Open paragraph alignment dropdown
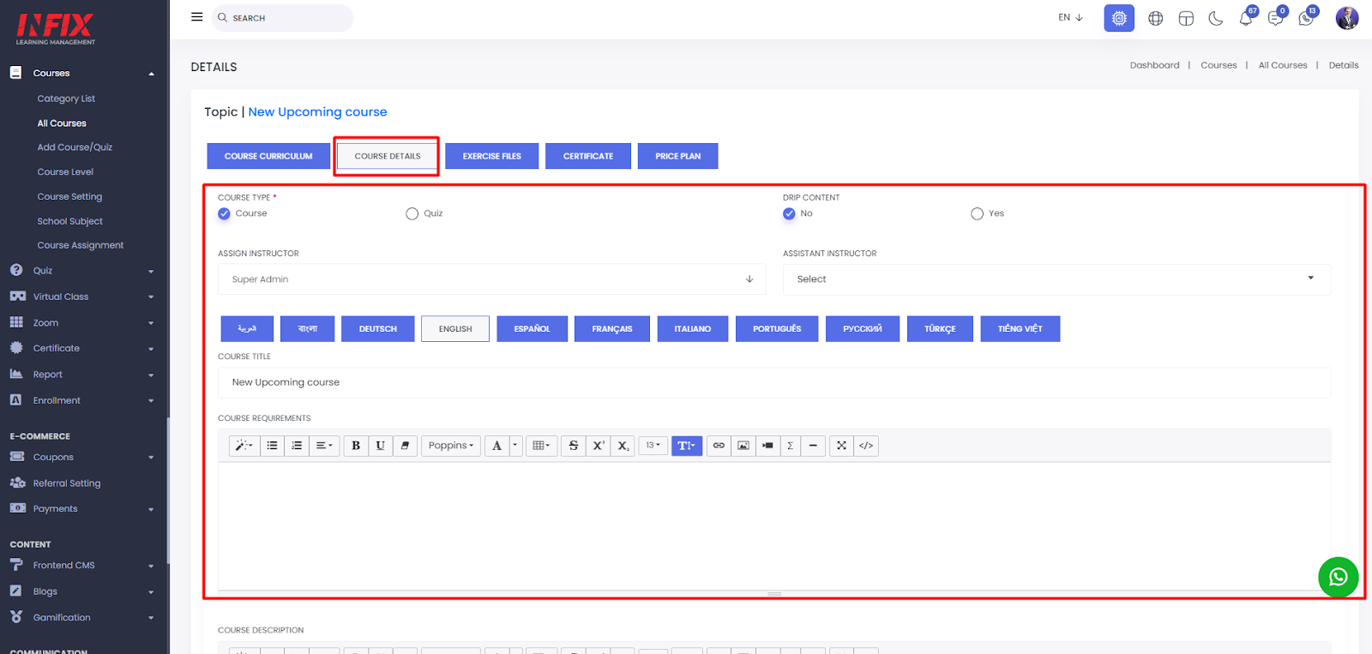This screenshot has width=1372, height=654. (324, 446)
